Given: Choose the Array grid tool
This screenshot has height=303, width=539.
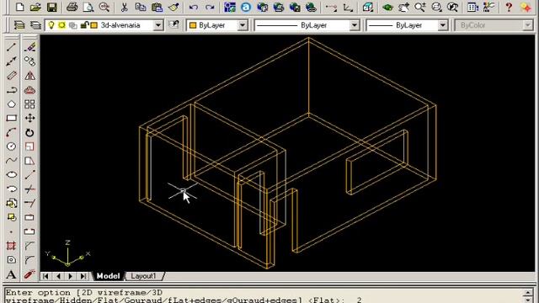Looking at the screenshot, I should click(x=30, y=104).
